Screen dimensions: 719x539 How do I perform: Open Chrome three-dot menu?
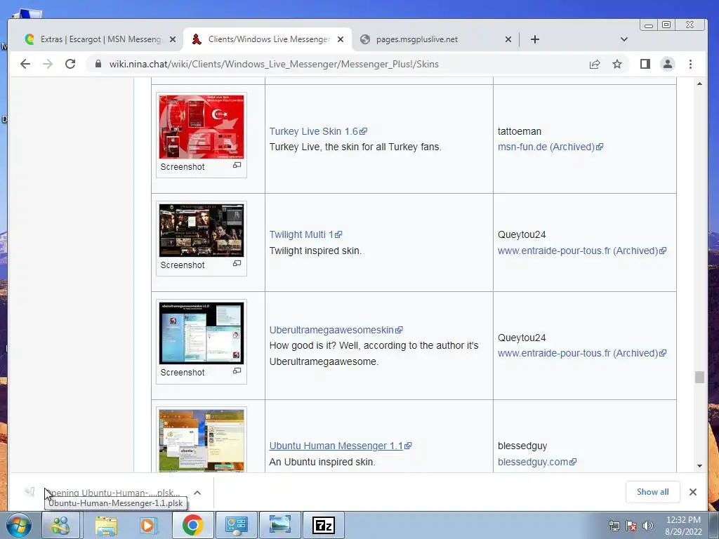tap(691, 64)
